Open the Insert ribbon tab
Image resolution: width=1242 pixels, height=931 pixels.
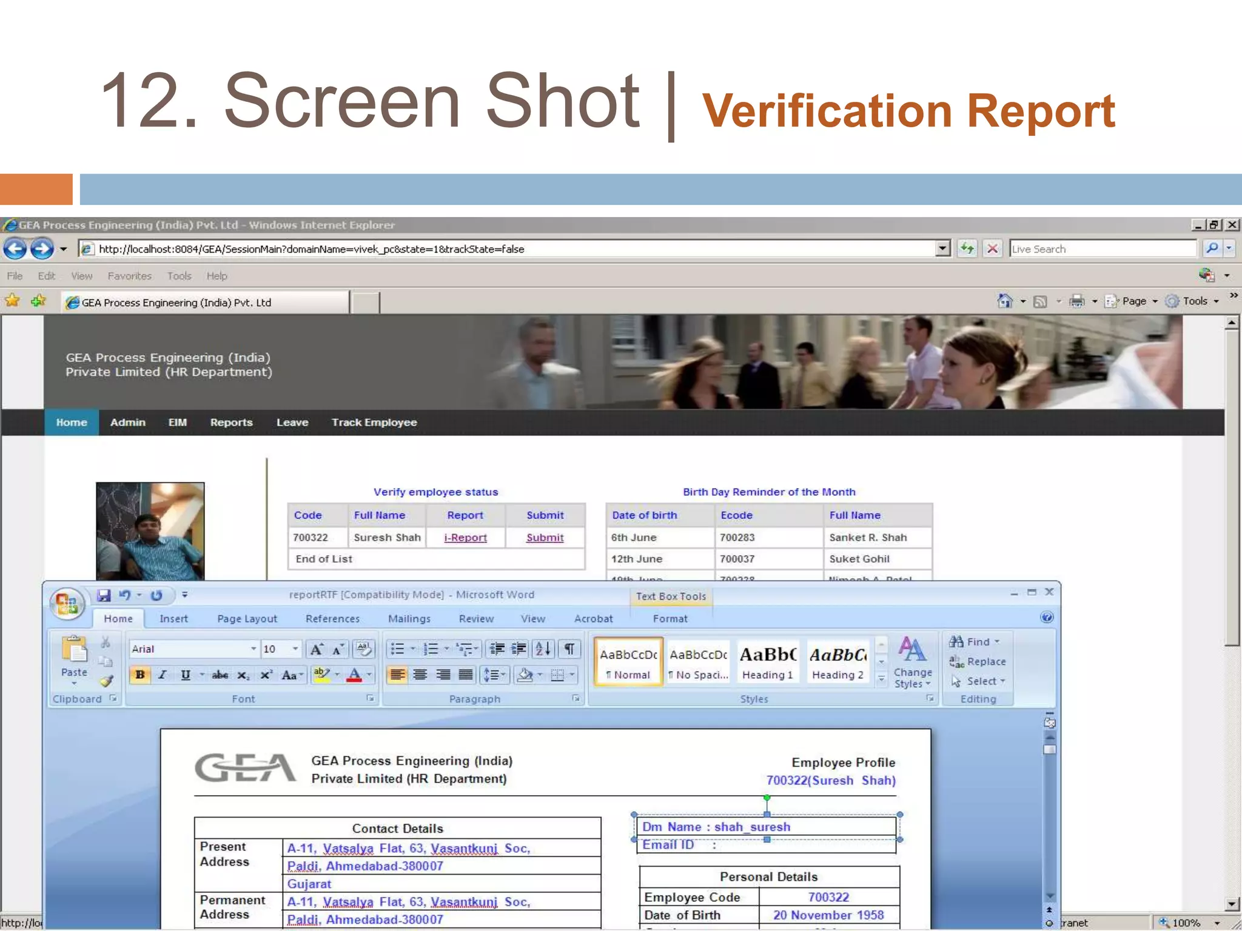tap(174, 619)
